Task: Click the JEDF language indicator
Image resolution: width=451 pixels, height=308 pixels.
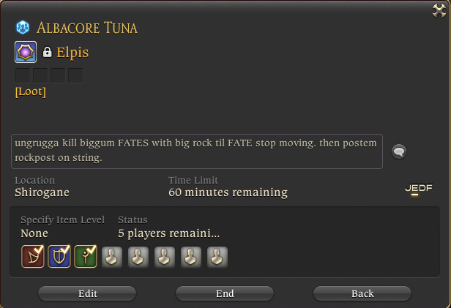Action: point(419,189)
